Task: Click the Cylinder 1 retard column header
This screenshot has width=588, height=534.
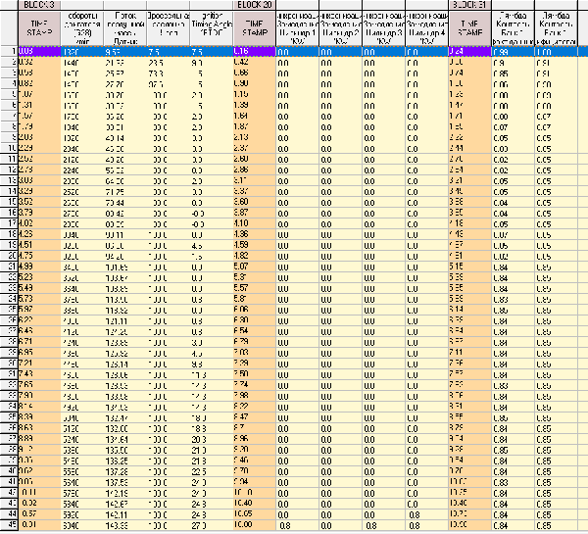Action: tap(297, 28)
